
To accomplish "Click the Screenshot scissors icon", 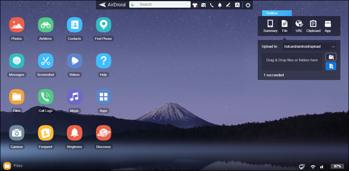I will tap(46, 60).
